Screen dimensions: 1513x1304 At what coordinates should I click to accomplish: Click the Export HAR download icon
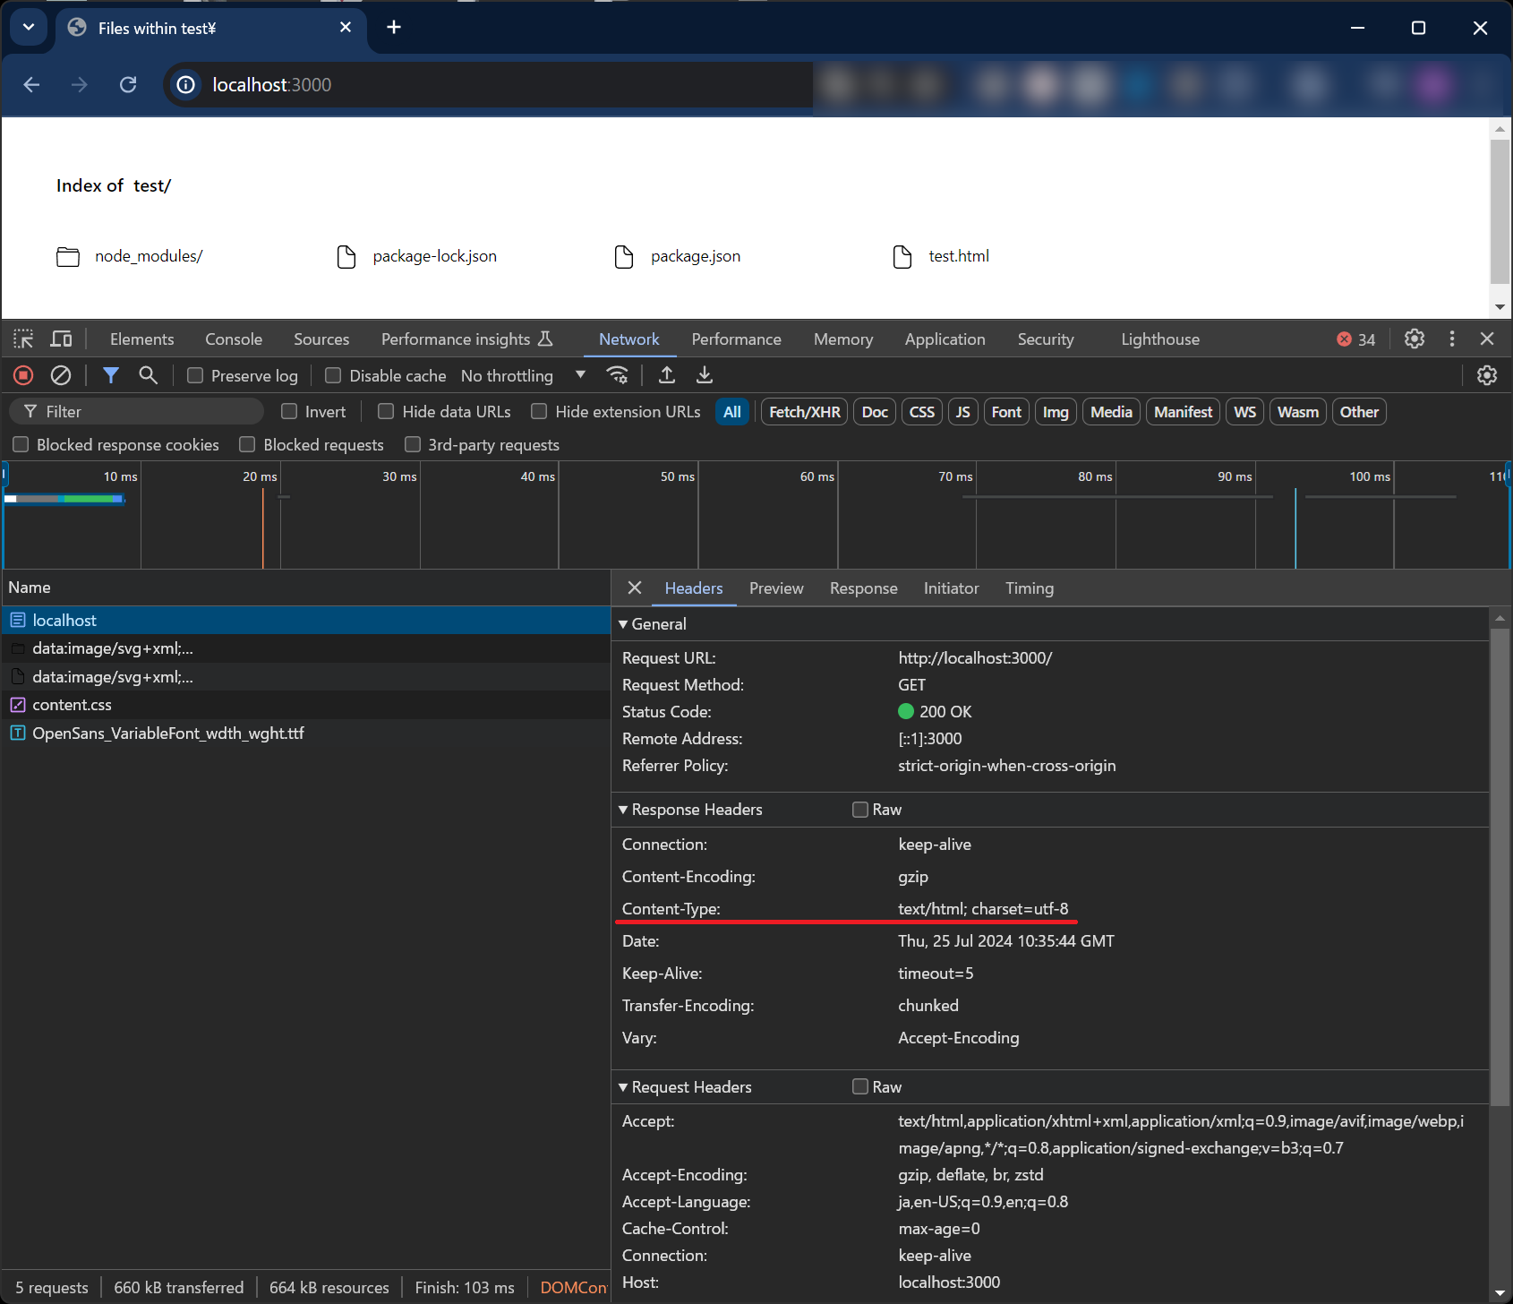tap(705, 375)
